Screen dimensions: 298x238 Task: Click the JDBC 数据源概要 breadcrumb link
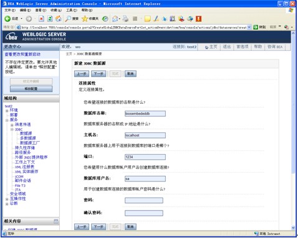tap(89, 54)
